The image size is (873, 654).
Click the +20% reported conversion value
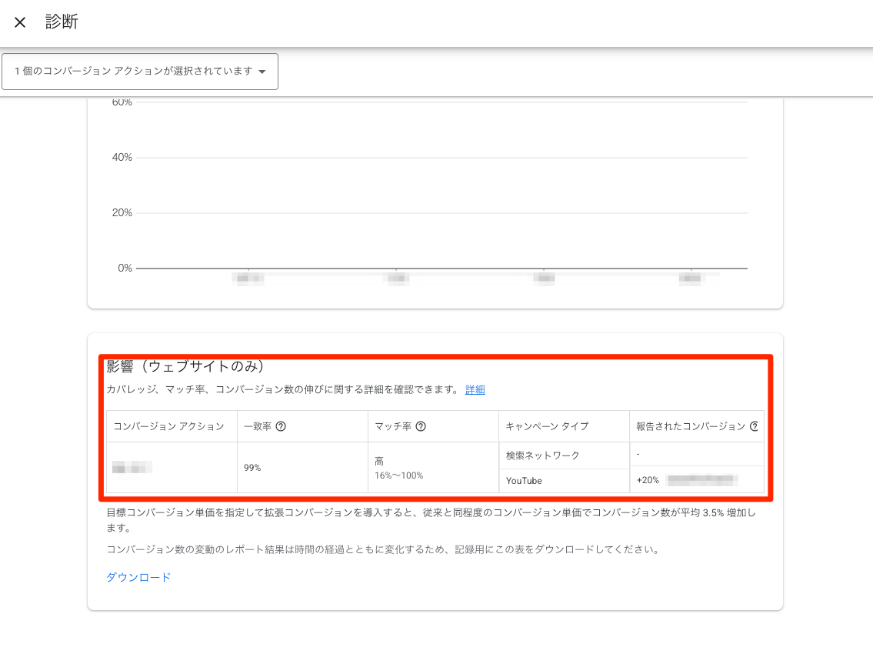(648, 480)
